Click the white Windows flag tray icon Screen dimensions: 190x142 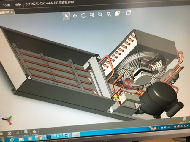coord(162,128)
